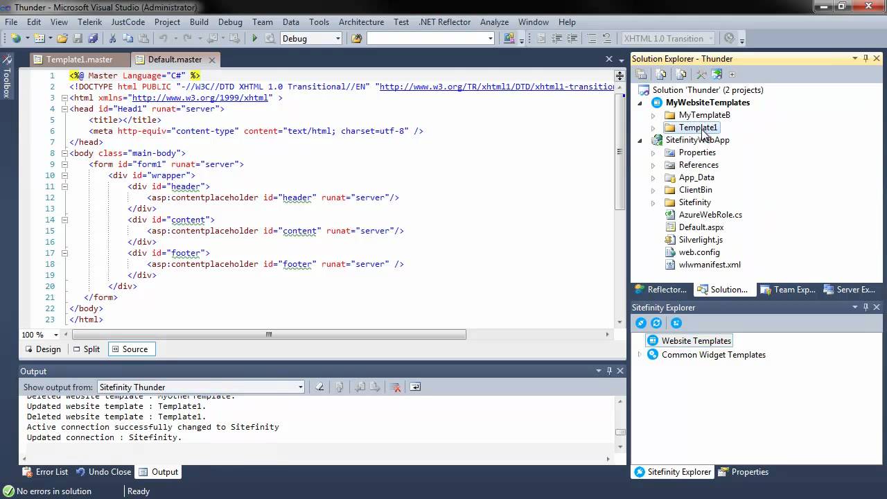
Task: Click the Add New Item toolbar icon
Action: tap(39, 39)
